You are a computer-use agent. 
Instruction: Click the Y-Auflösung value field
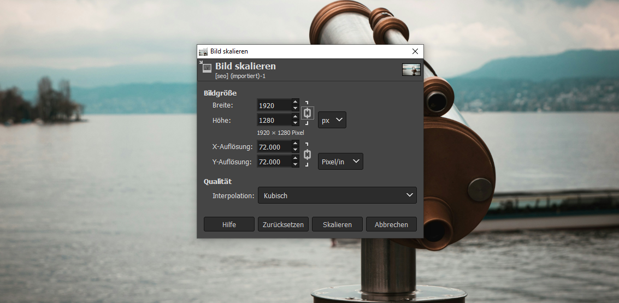click(274, 162)
